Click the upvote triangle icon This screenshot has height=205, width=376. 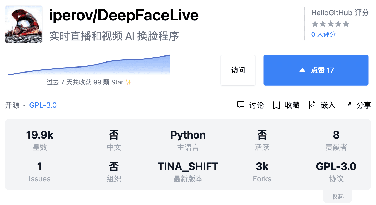coord(302,70)
